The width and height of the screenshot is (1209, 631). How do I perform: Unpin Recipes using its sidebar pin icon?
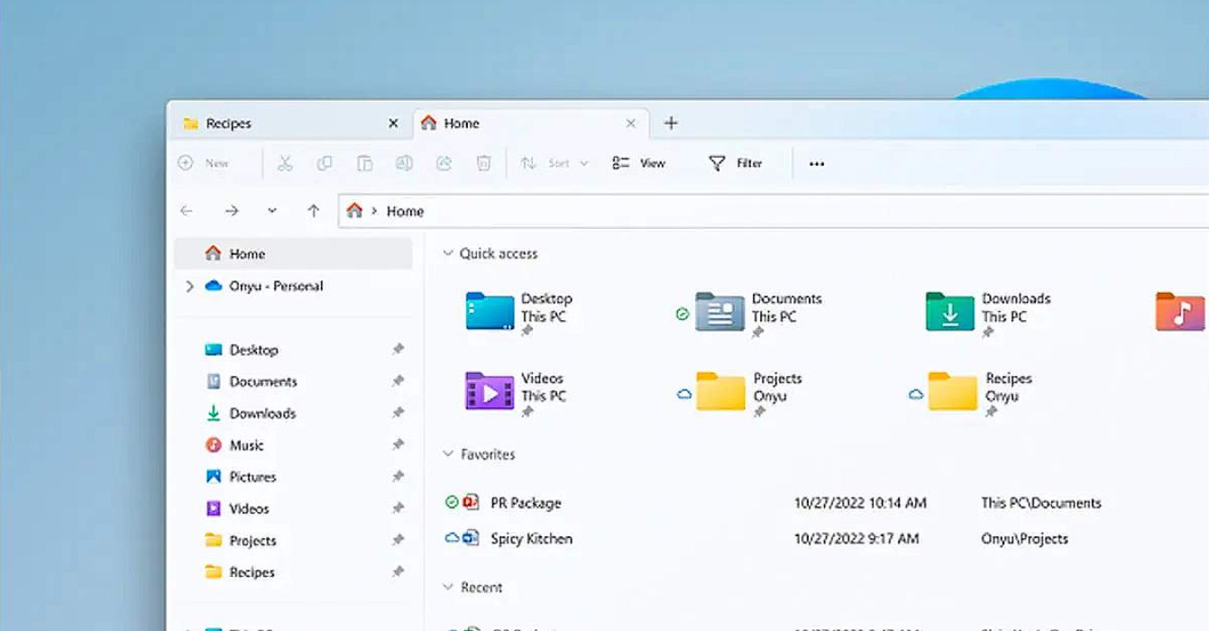click(x=398, y=572)
